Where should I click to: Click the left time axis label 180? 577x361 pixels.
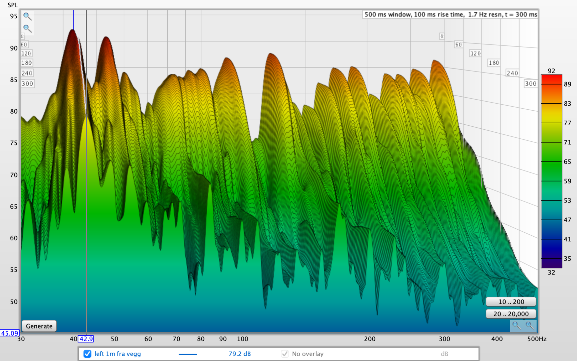point(27,63)
